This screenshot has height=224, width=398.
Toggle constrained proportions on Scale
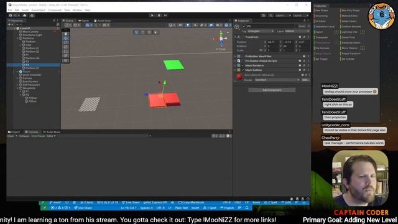(261, 50)
